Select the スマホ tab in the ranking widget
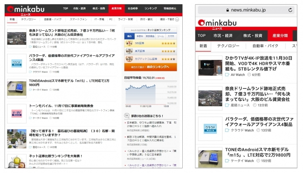This screenshot has height=173, width=303. click(x=171, y=36)
